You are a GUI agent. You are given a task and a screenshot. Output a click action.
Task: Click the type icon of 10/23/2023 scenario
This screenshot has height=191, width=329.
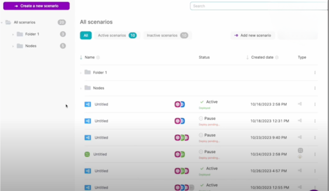coord(300,137)
